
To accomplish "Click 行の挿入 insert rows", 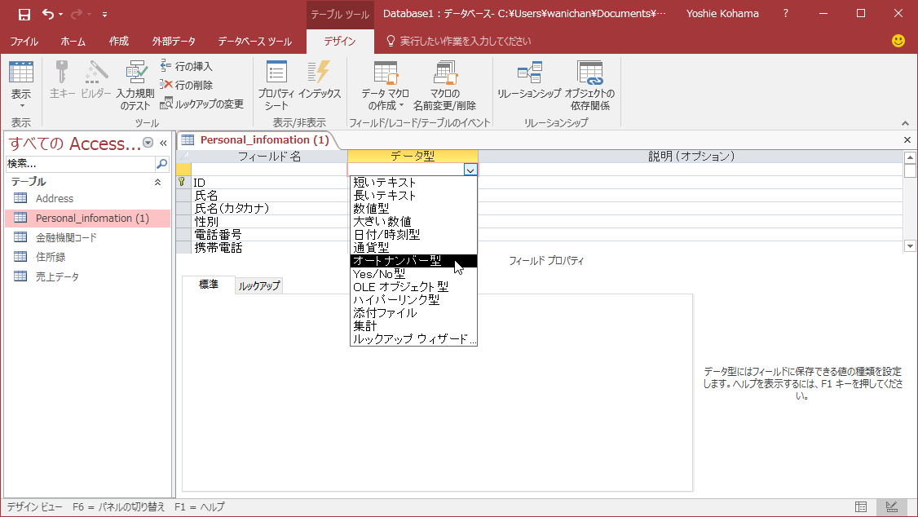I will (187, 66).
